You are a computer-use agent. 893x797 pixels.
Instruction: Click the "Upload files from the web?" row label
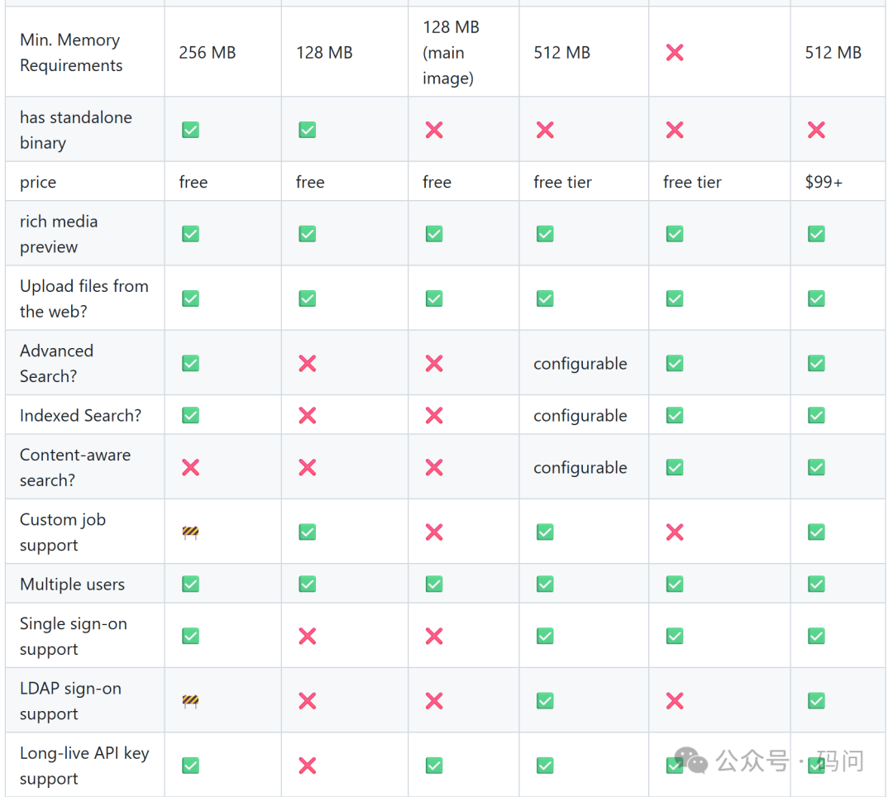coord(84,298)
